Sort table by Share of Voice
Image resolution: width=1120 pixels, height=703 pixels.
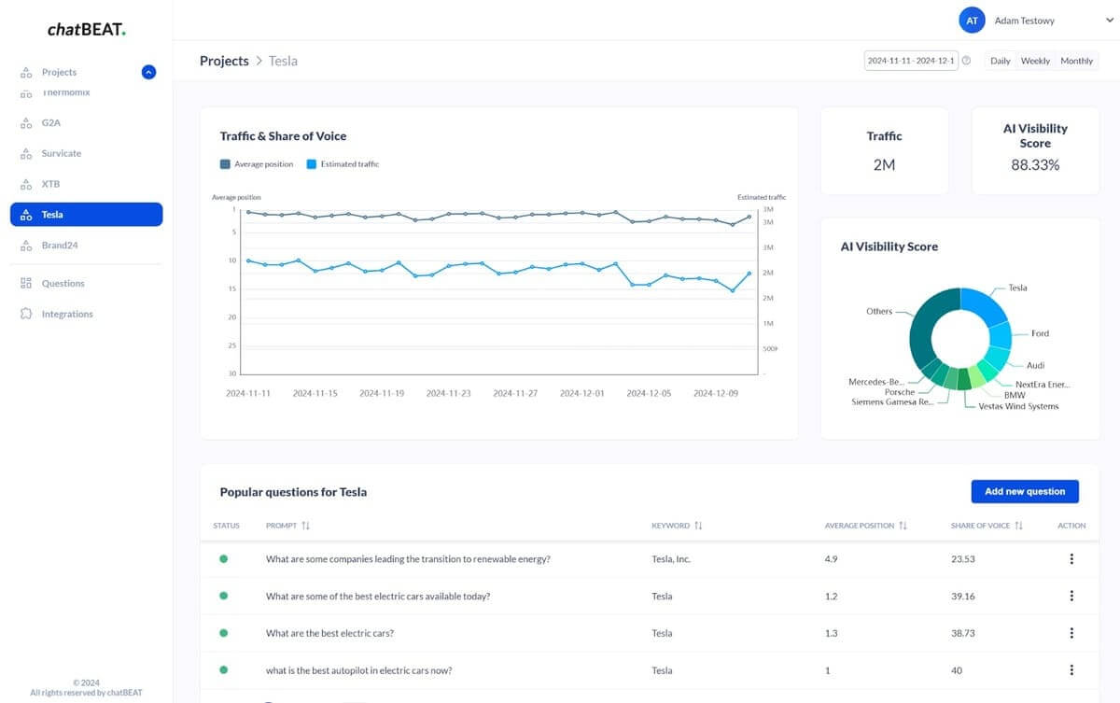(1018, 526)
